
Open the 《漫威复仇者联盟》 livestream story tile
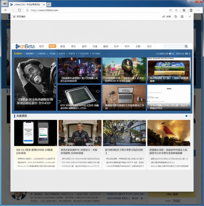[79, 70]
